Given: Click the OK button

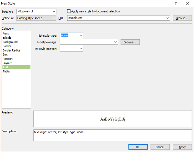Looking at the screenshot, I should [x=138, y=147].
